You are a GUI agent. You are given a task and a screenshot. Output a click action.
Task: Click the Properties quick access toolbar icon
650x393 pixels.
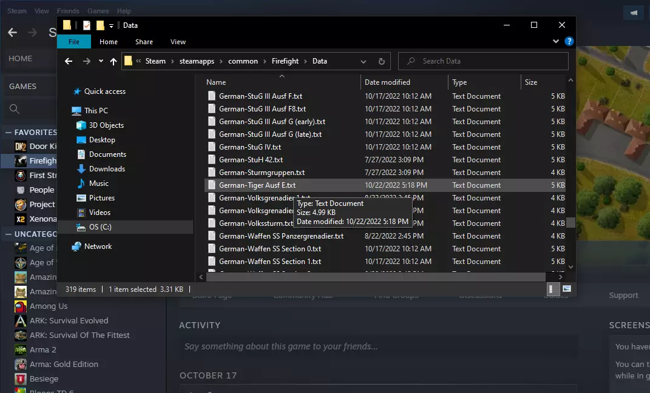click(87, 25)
